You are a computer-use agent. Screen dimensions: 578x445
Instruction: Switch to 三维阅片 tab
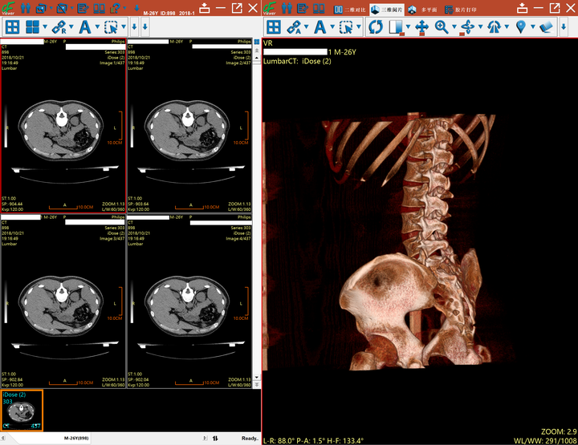coord(387,10)
